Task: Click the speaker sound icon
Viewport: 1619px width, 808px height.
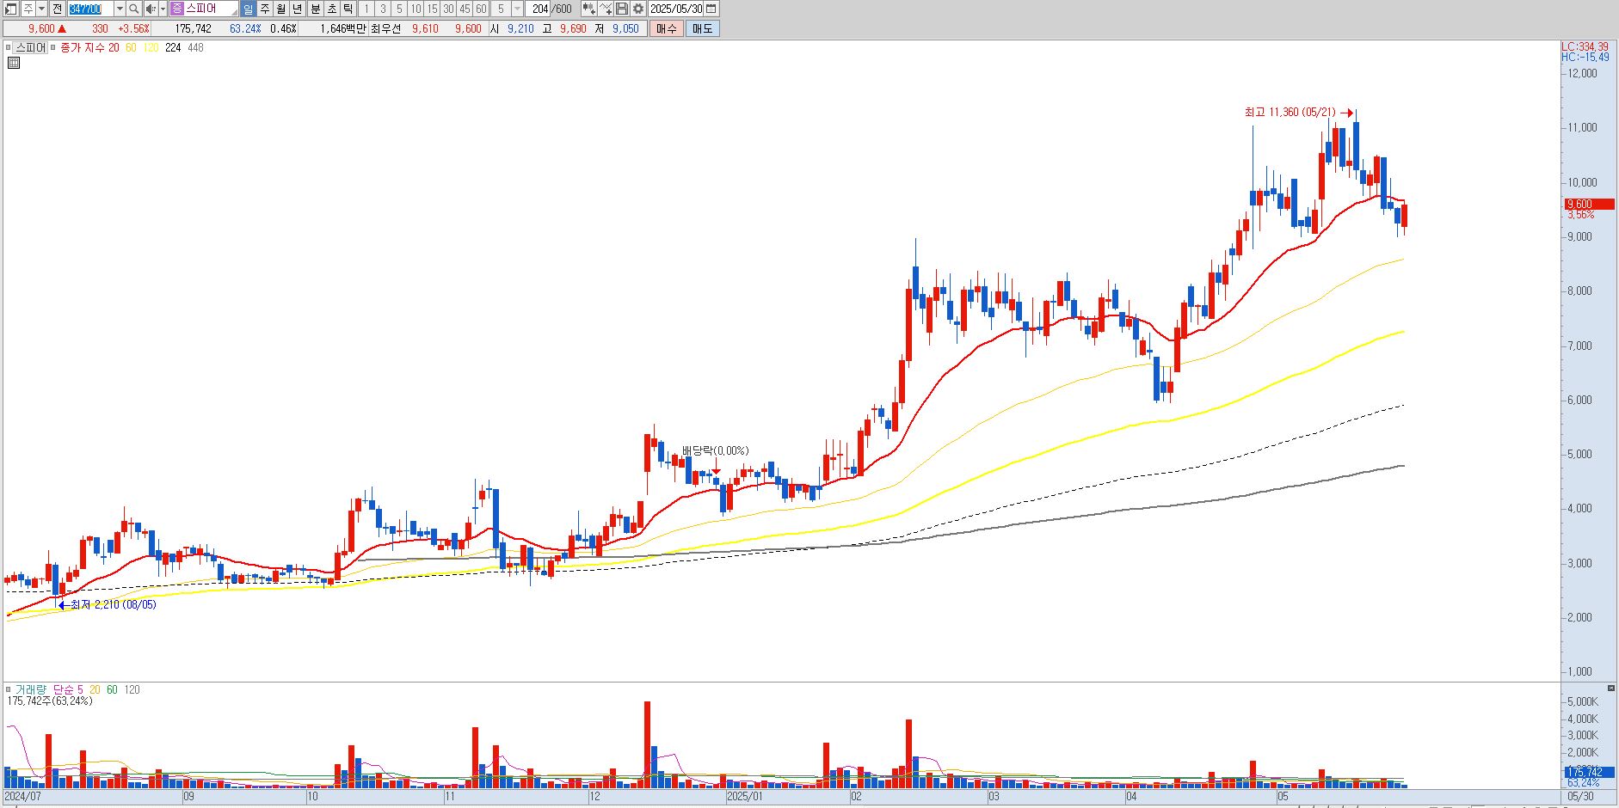Action: click(151, 9)
